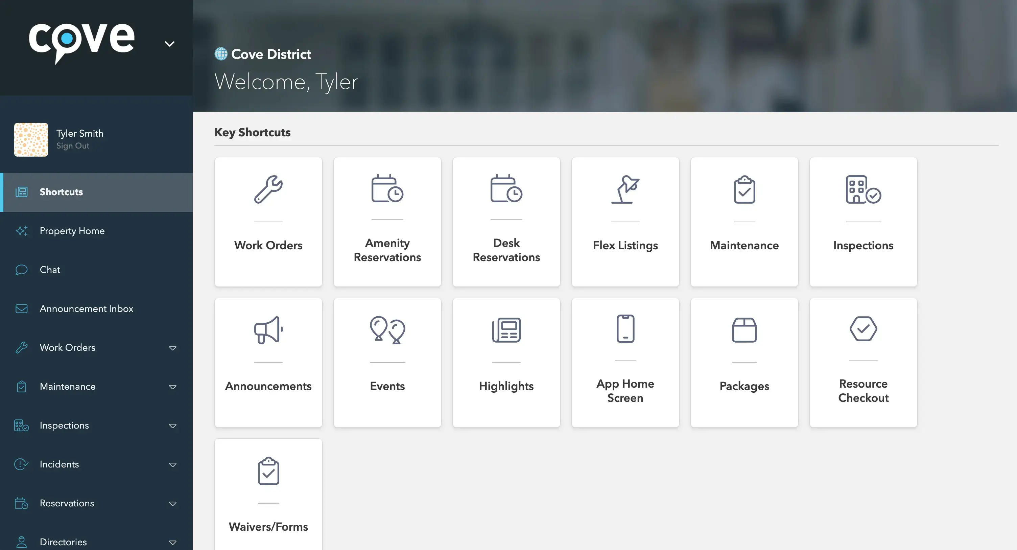Click the Packages box icon
The image size is (1017, 550).
click(x=744, y=330)
